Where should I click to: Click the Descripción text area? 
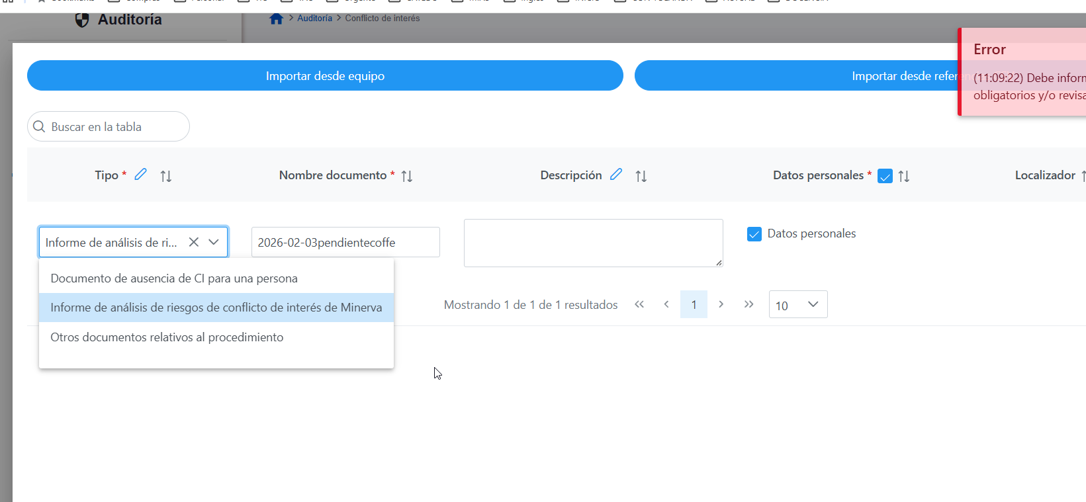click(594, 243)
